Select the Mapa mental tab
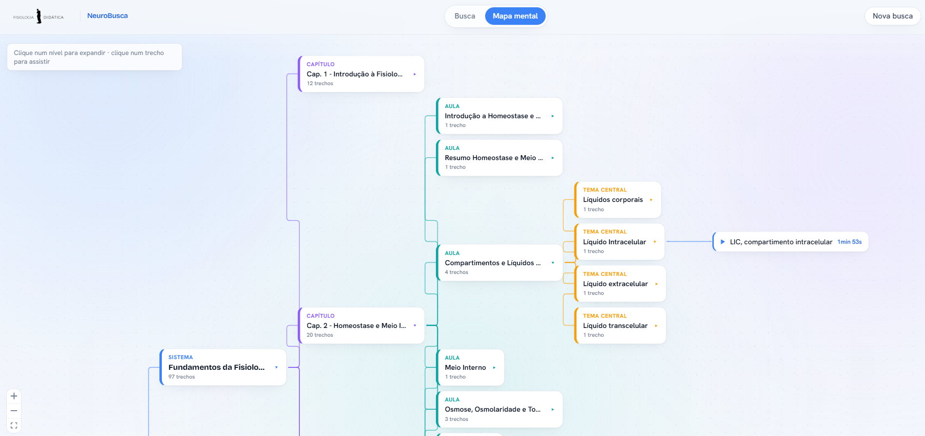Viewport: 925px width, 436px height. 515,16
